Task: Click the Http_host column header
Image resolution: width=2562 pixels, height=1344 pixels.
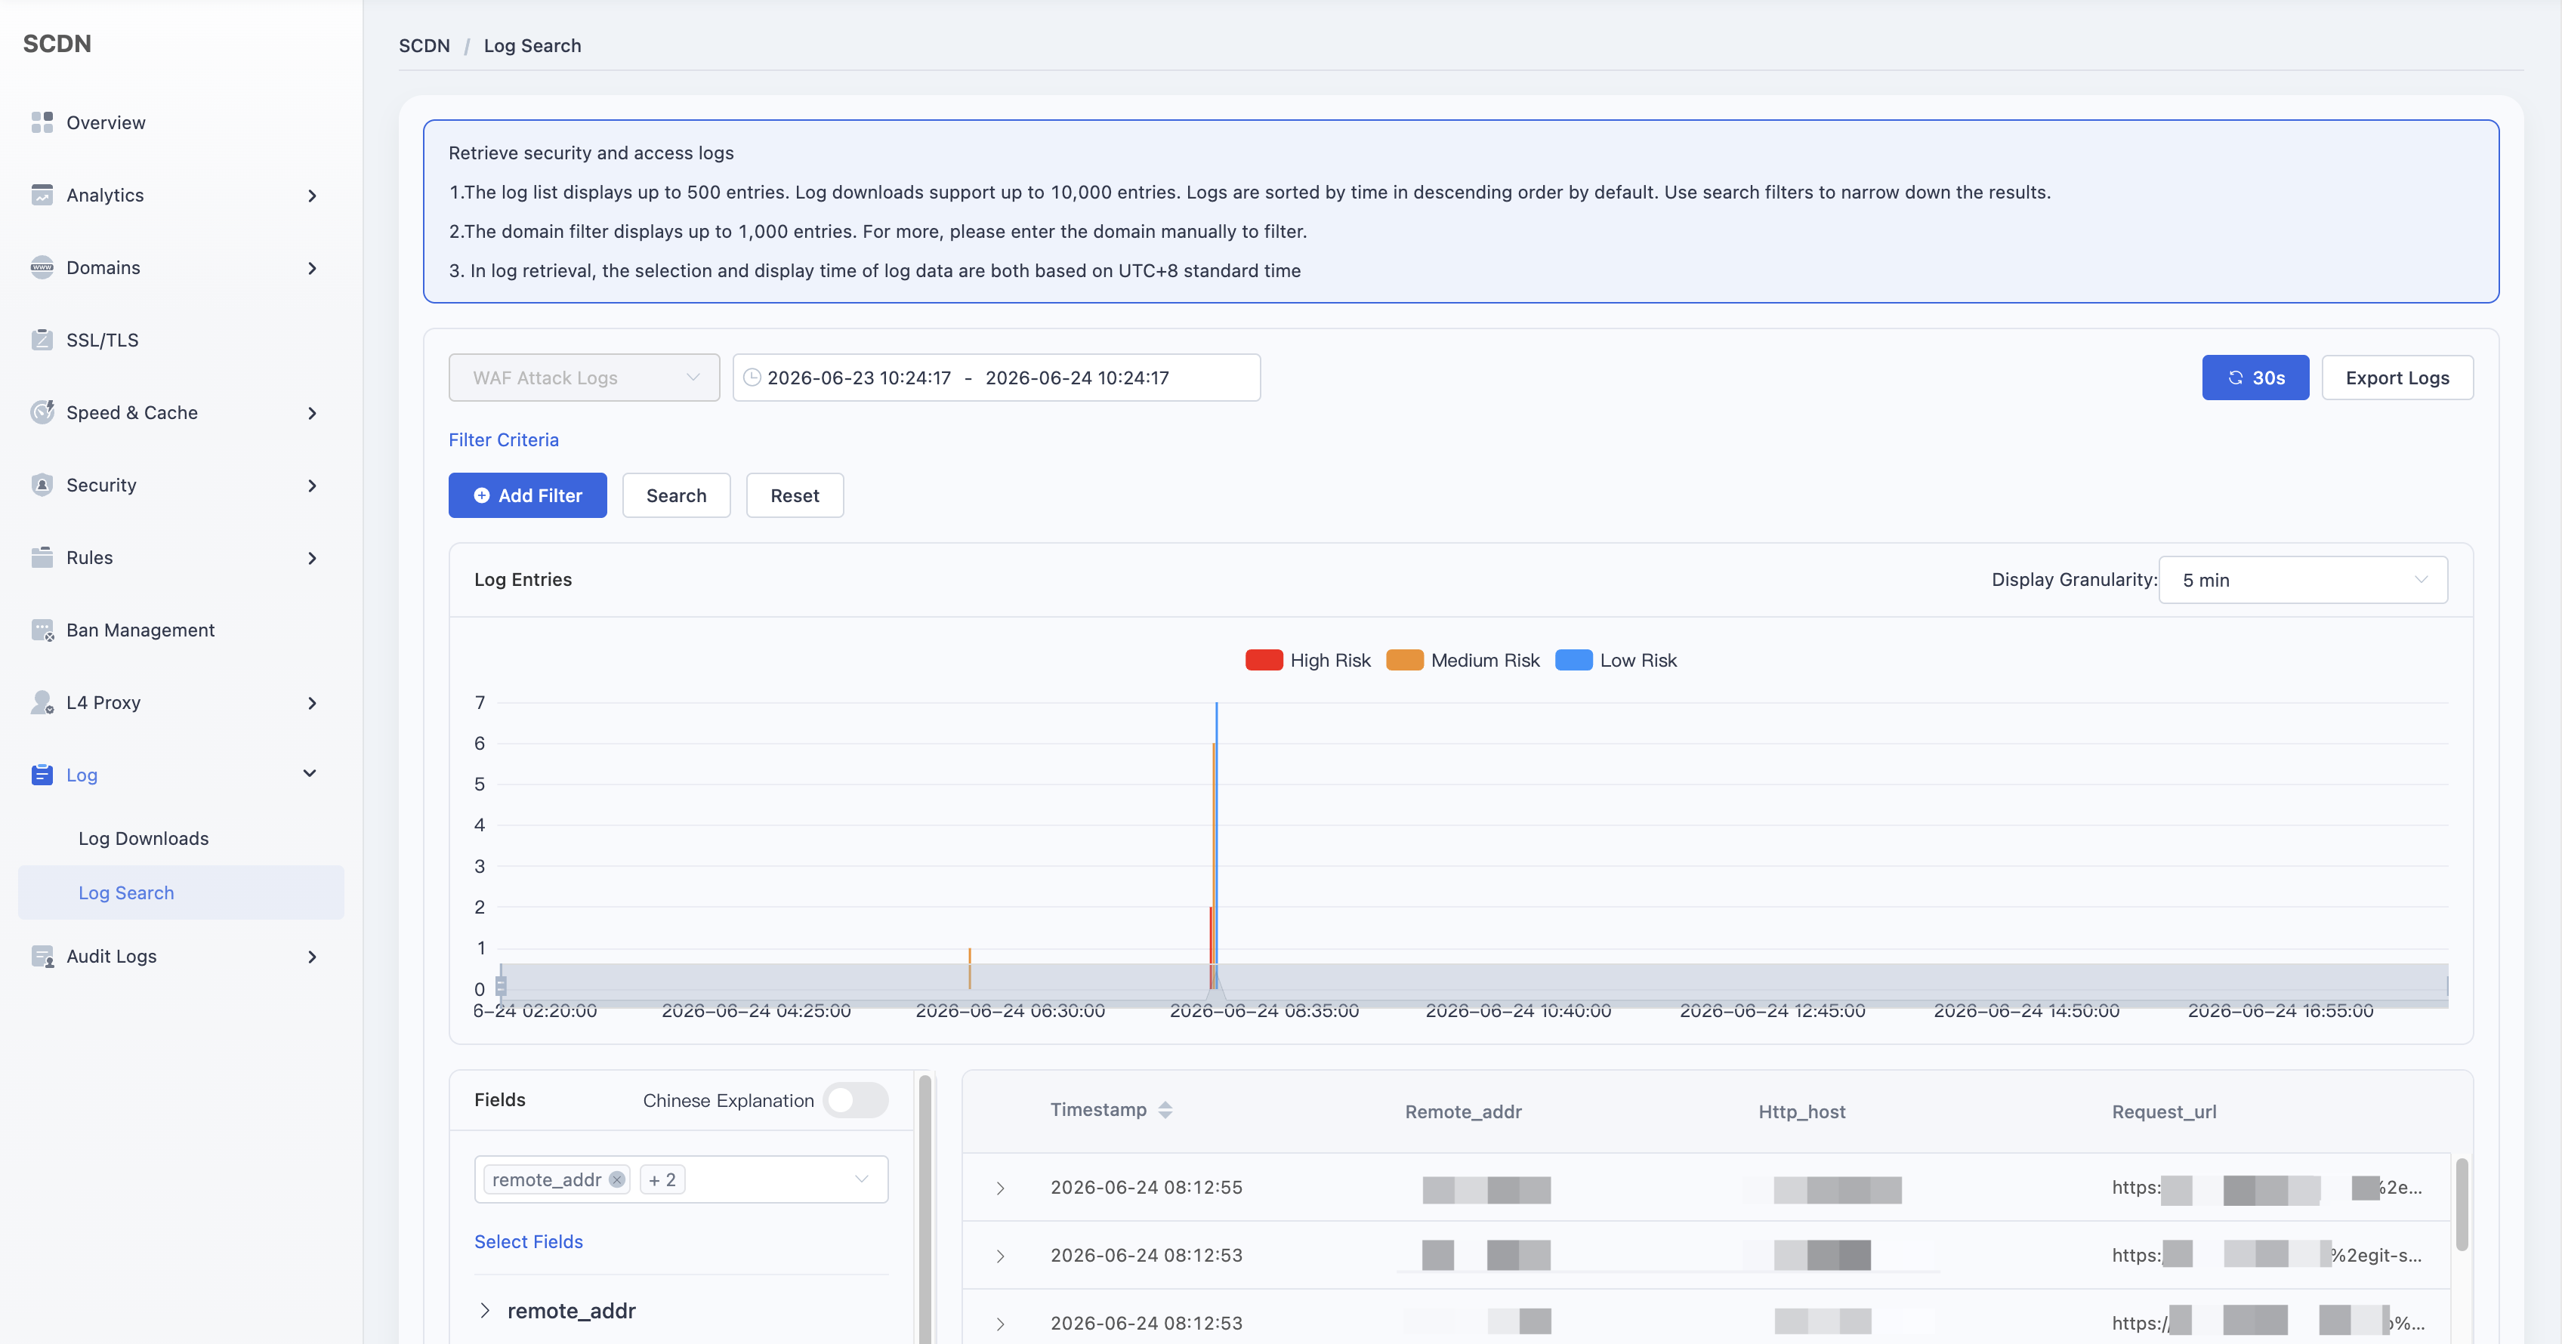Action: (1801, 1111)
